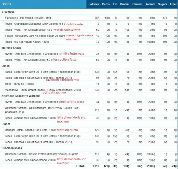178x169 pixels.
Task: Select the Carbs column header
Action: (x=106, y=4)
